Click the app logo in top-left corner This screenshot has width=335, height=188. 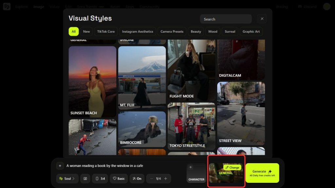(7, 7)
